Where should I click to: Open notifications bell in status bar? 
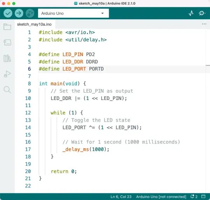click(x=194, y=197)
